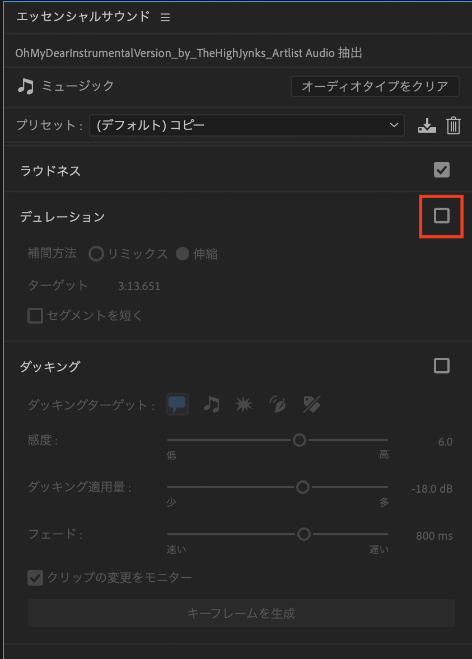Open the Essential Sound panel hamburger menu
Image resolution: width=472 pixels, height=659 pixels.
(165, 17)
